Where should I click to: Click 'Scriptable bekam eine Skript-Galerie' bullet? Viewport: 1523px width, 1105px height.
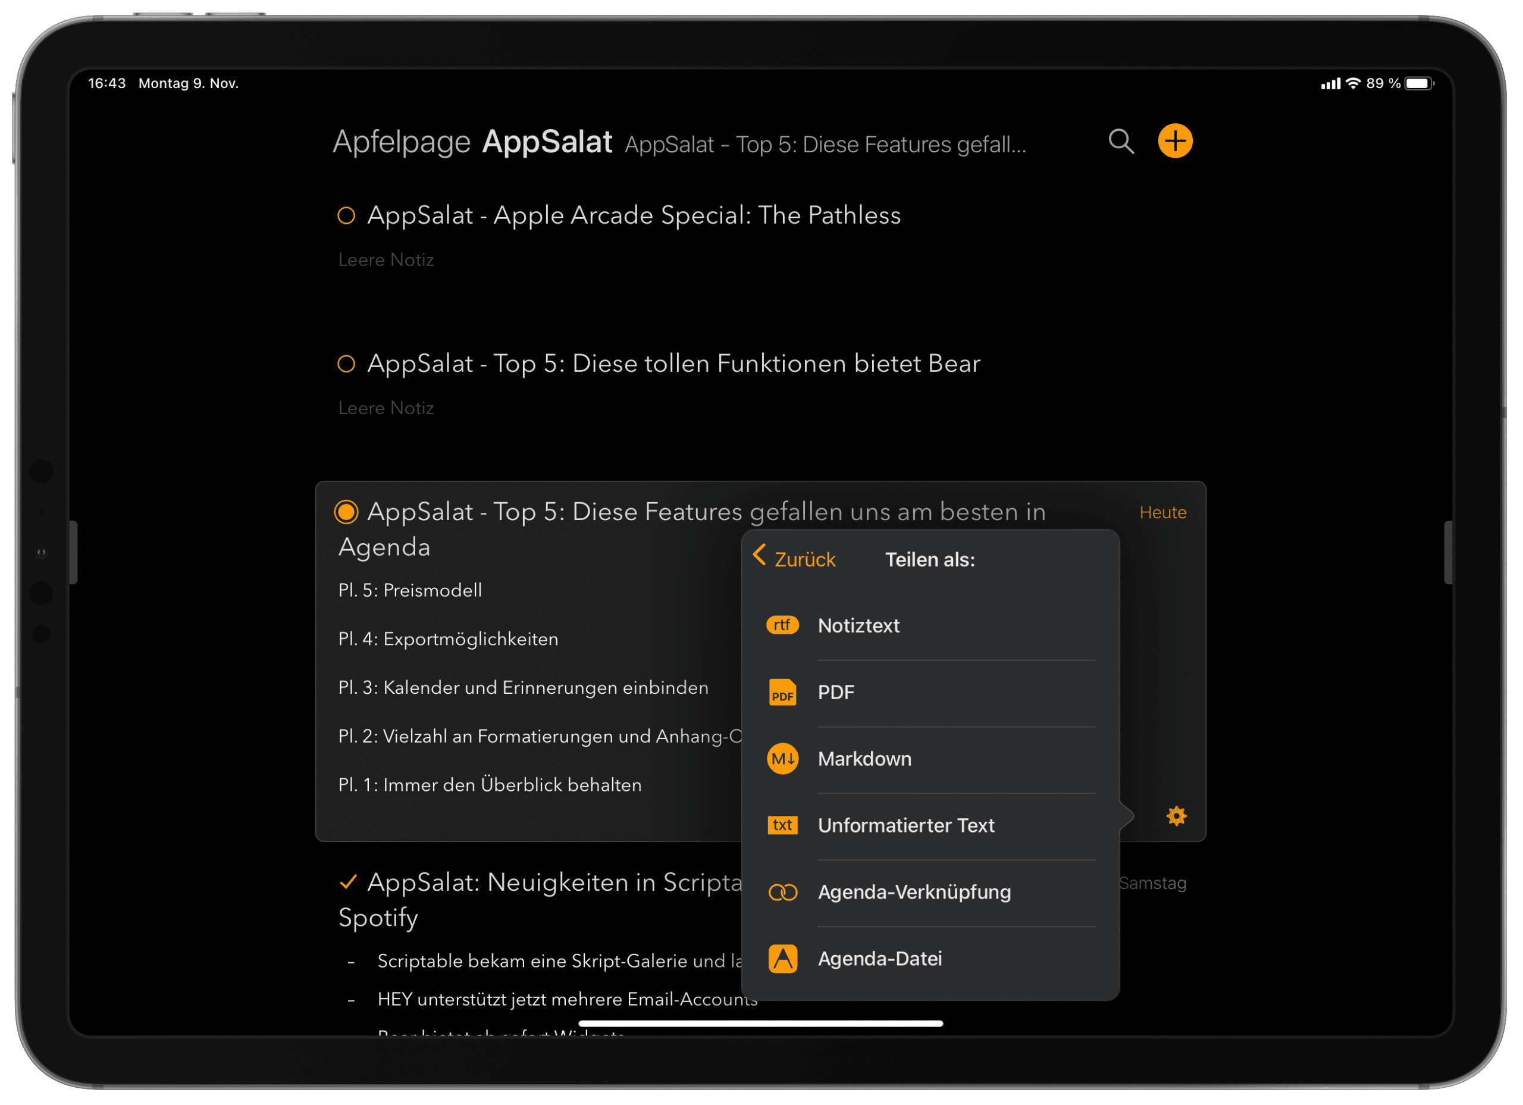559,961
